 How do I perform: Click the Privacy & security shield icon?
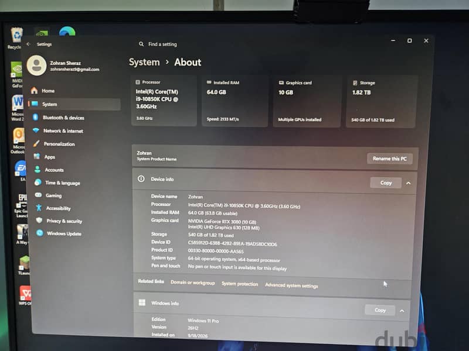39,221
